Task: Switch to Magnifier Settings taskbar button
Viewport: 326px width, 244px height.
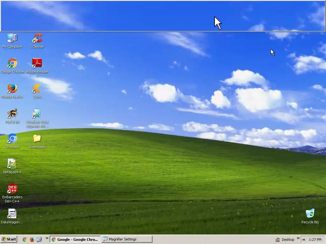Action: (x=127, y=240)
